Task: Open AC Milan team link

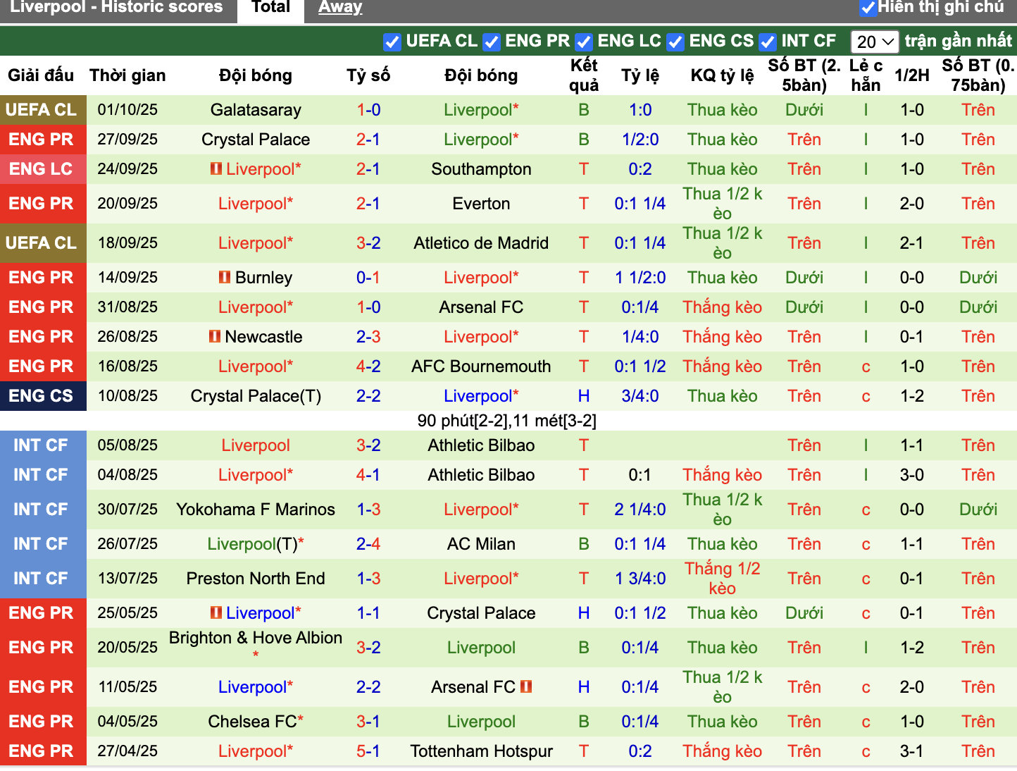Action: point(482,544)
